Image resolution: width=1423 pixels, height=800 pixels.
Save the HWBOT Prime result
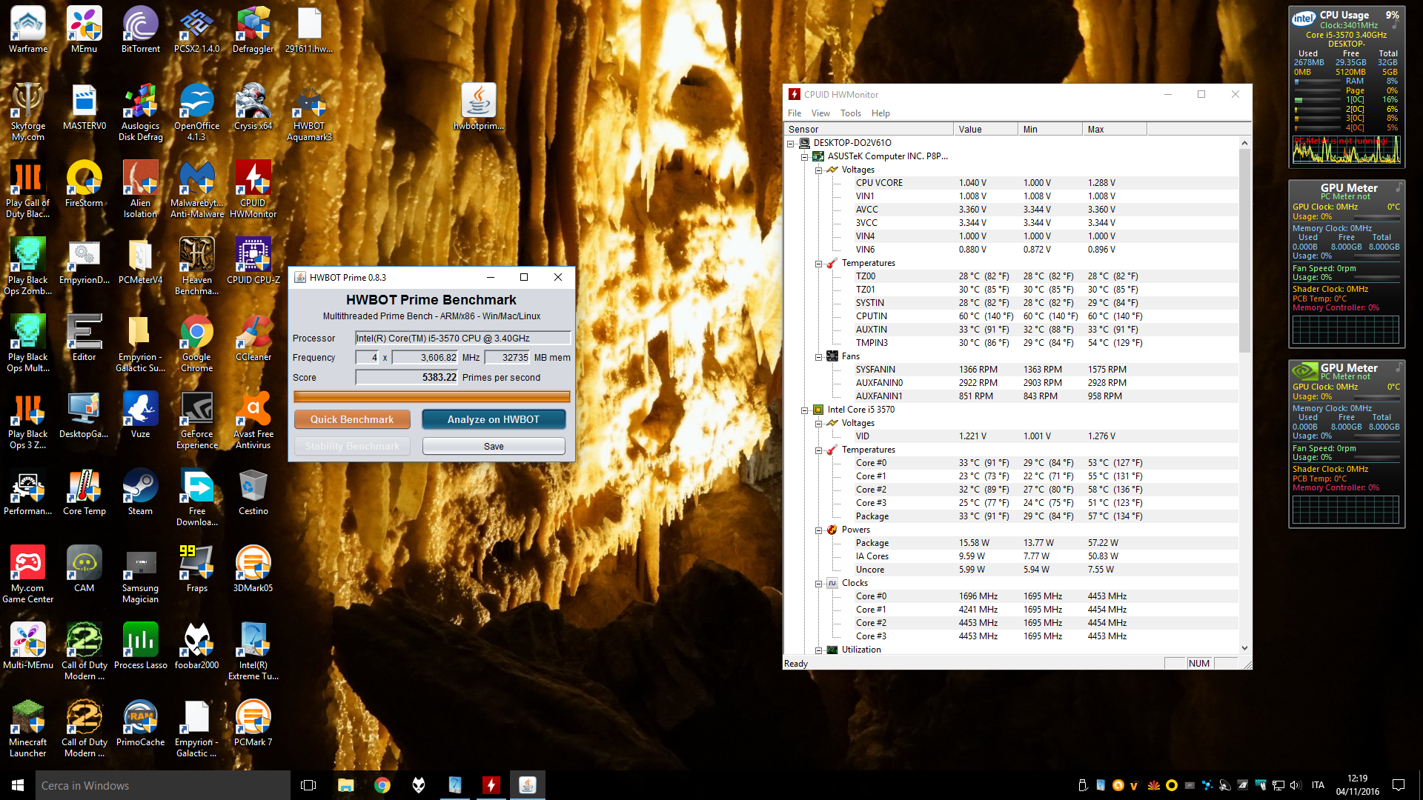[494, 446]
